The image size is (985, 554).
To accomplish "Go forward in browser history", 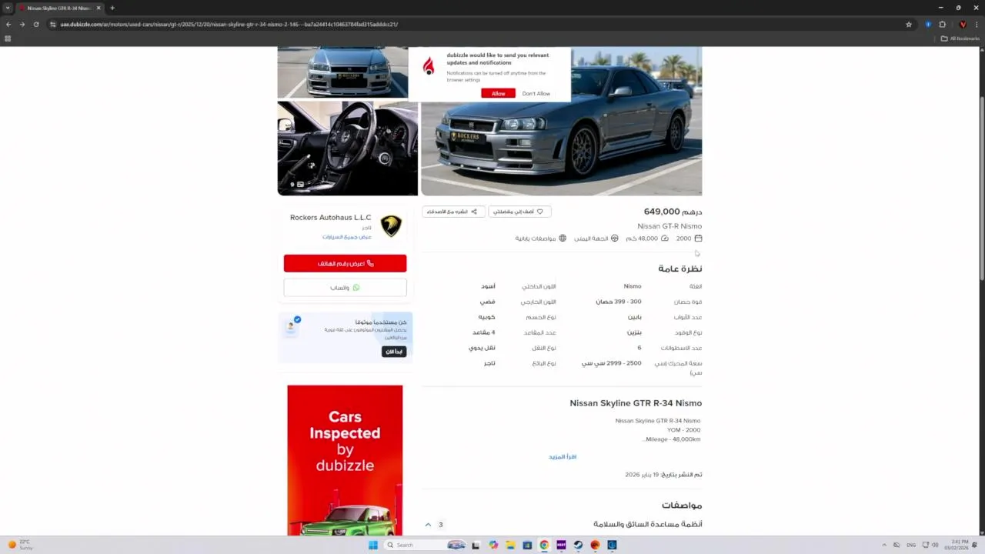I will coord(22,24).
